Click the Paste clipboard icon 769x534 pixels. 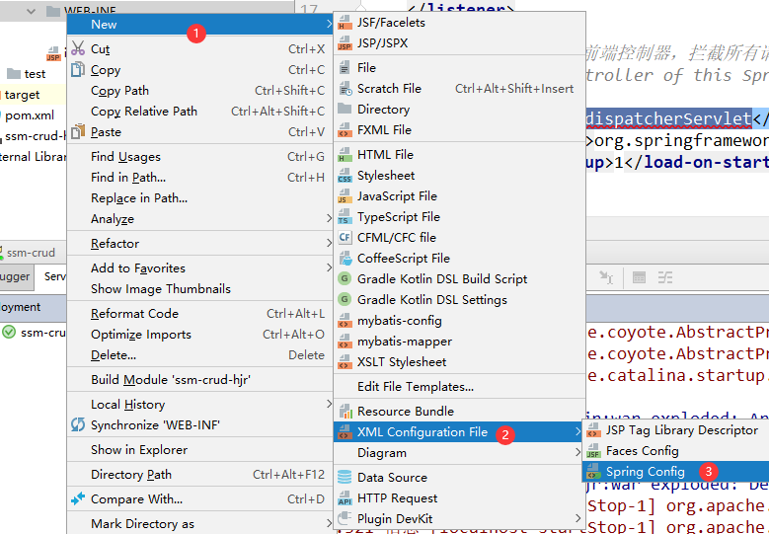[78, 132]
